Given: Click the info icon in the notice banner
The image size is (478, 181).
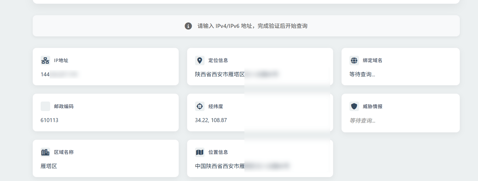Looking at the screenshot, I should click(x=188, y=26).
